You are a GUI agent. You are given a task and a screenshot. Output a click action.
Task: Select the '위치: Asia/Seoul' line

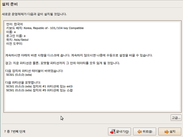click(x=17, y=40)
